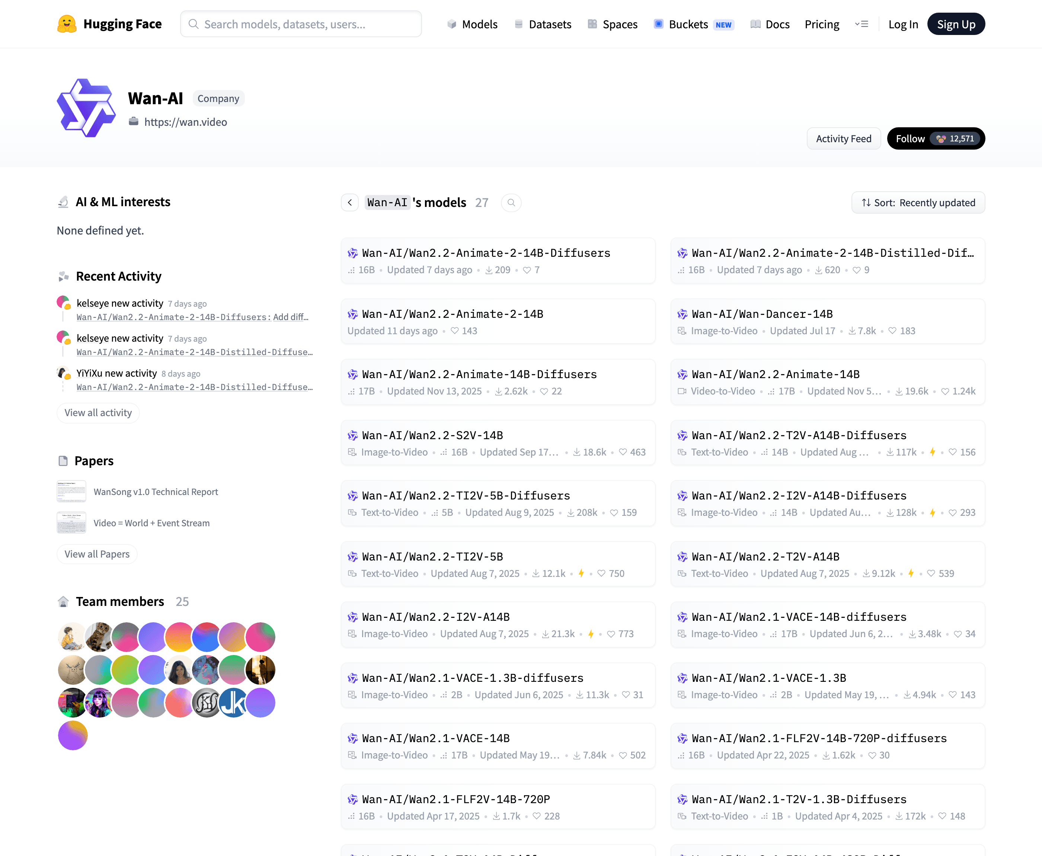The width and height of the screenshot is (1042, 856).
Task: Click the YiYiXu avatar in Recent Activity
Action: (x=63, y=372)
